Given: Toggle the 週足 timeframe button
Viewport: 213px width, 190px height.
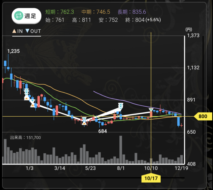Looking at the screenshot, I should [27, 16].
